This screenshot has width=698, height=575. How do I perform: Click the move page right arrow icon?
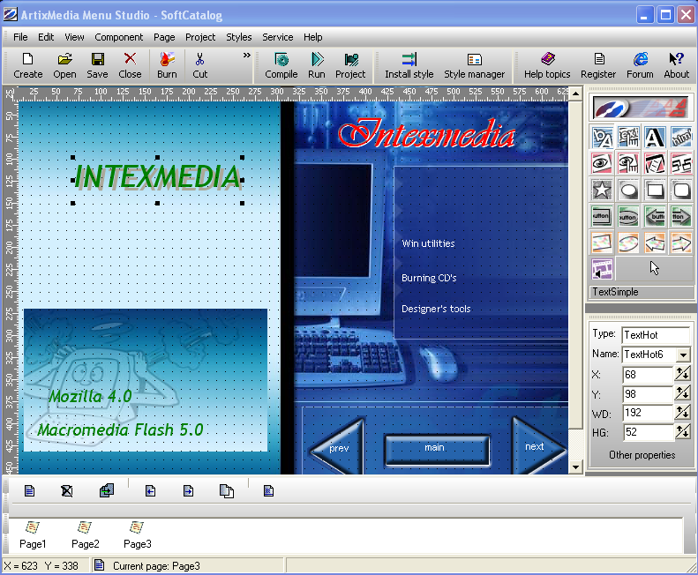point(188,491)
